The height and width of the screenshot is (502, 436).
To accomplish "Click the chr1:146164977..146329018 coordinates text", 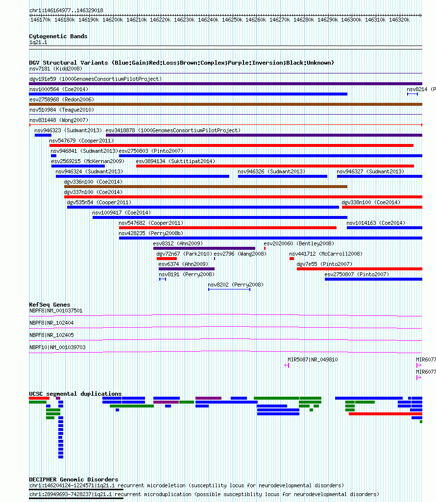I will point(66,10).
